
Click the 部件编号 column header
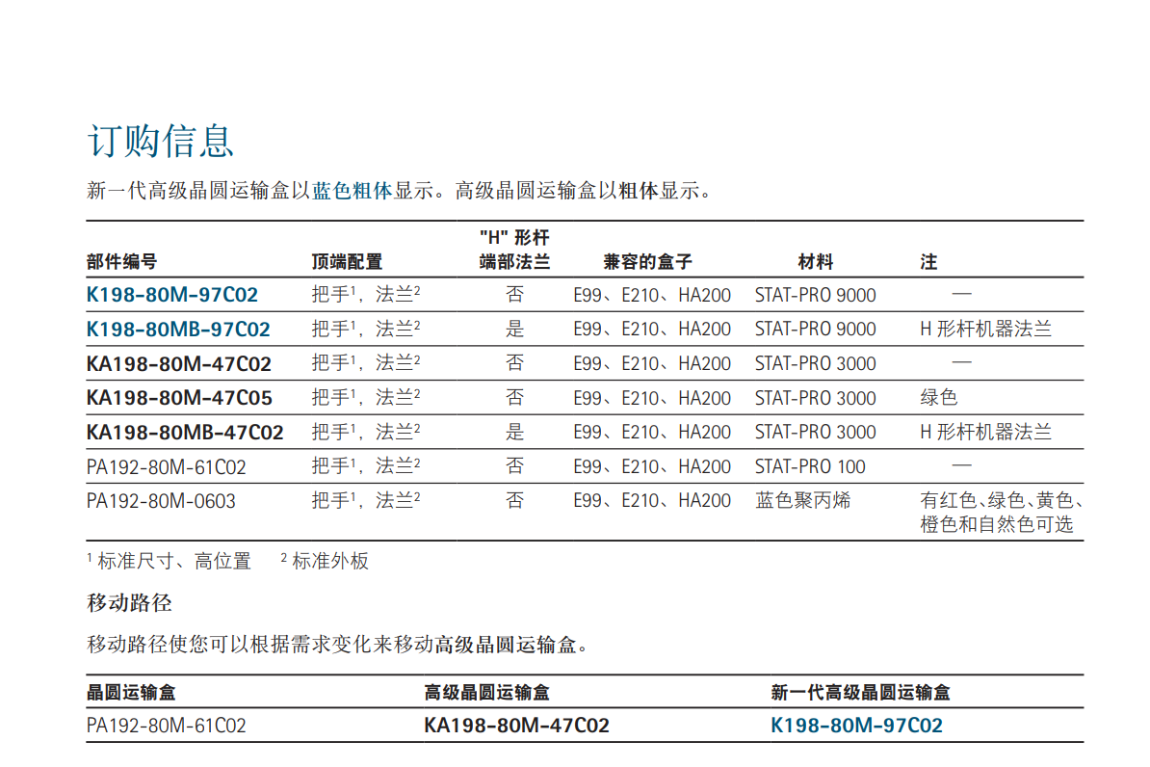[121, 261]
